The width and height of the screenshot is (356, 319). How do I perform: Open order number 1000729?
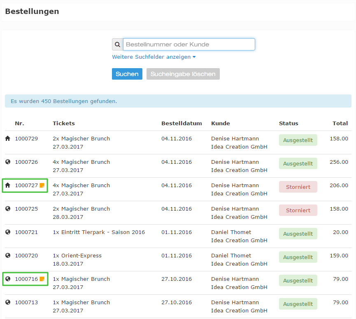pyautogui.click(x=26, y=138)
